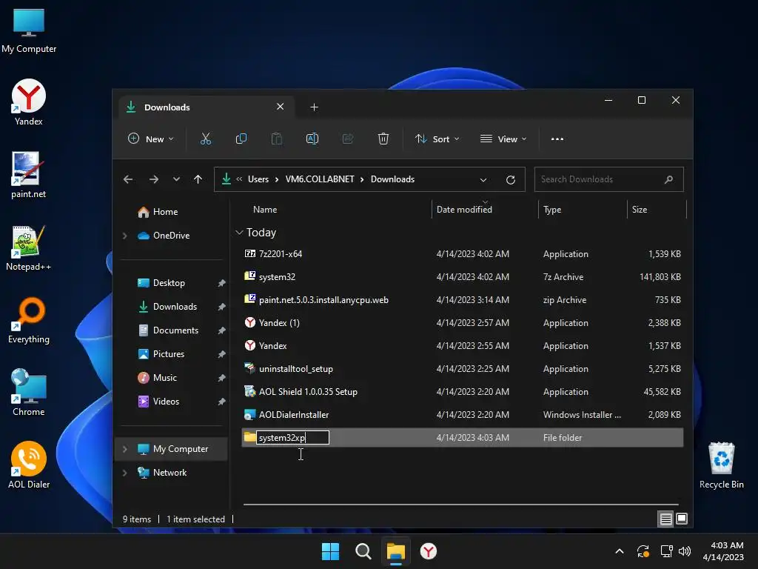Screen dimensions: 758x569
Task: Show hidden system tray icons
Action: click(x=620, y=551)
